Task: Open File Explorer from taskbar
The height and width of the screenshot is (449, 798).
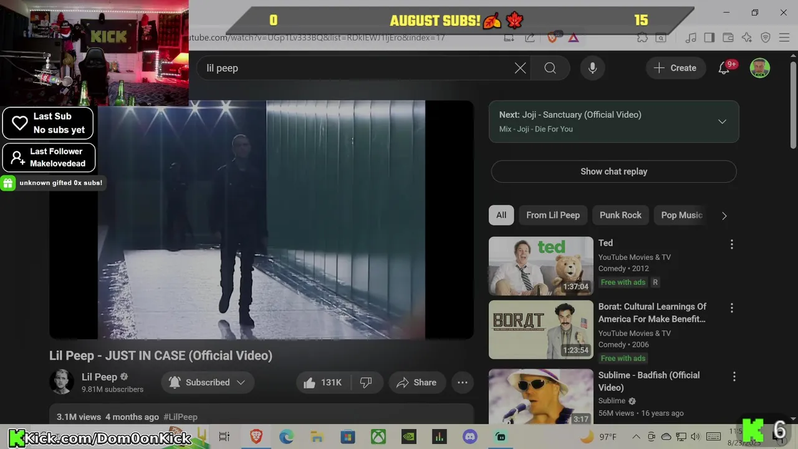Action: [x=317, y=437]
